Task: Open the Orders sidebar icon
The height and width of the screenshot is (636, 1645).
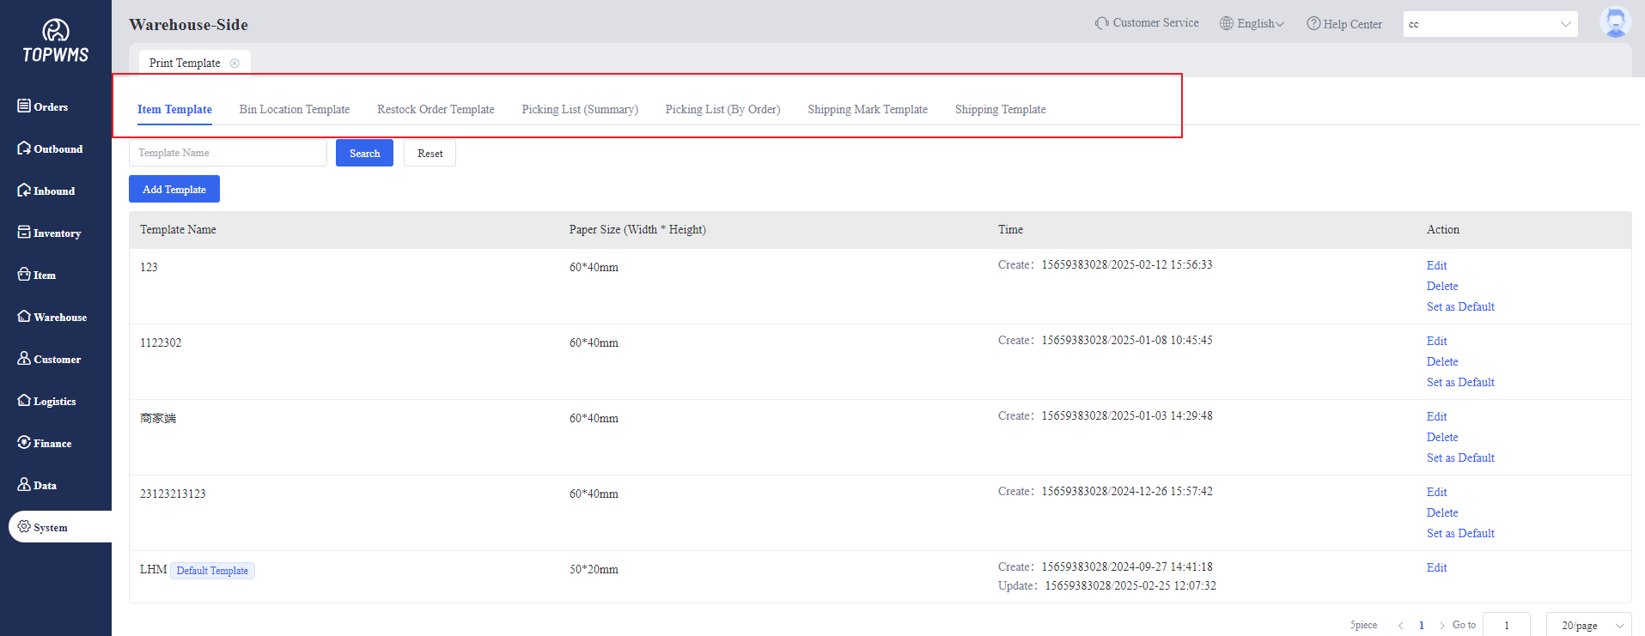Action: [24, 106]
